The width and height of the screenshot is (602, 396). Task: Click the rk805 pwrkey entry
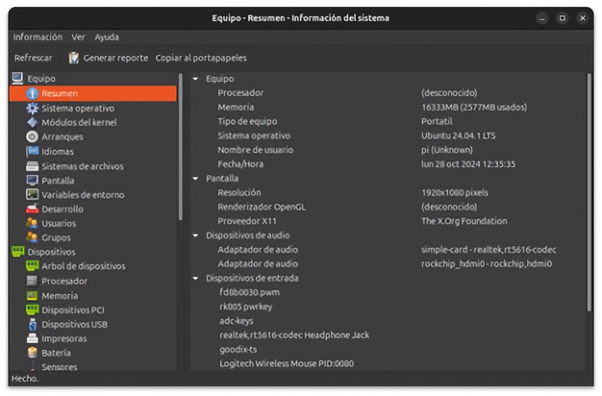(x=246, y=306)
